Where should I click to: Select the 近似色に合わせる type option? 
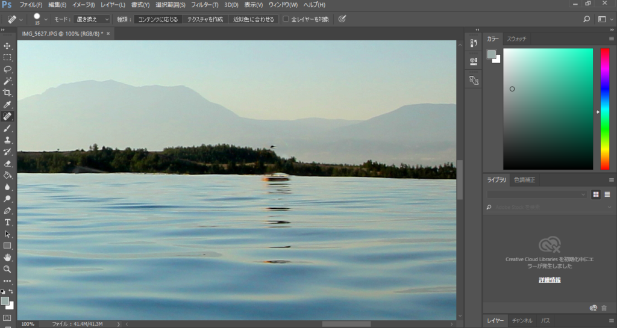pyautogui.click(x=254, y=19)
